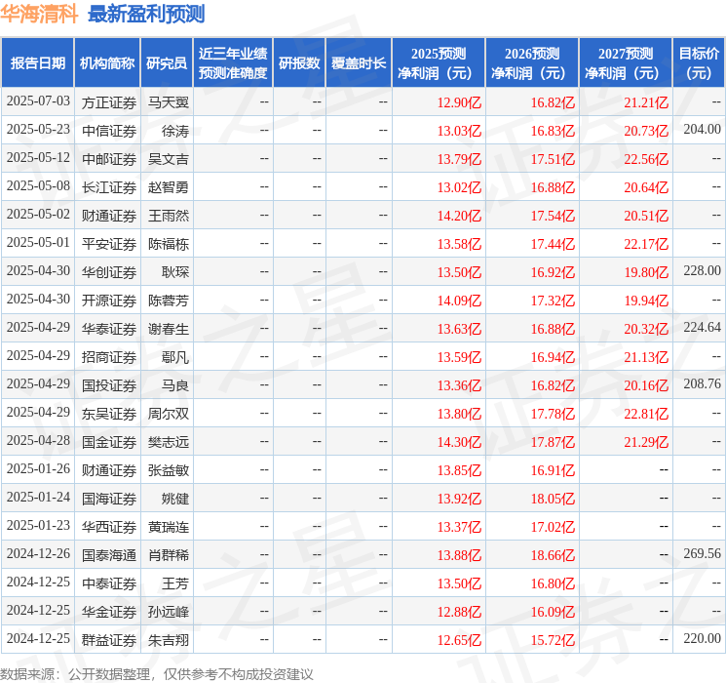726x683 pixels.
Task: Select the 国投证券 institution cell
Action: pyautogui.click(x=109, y=385)
